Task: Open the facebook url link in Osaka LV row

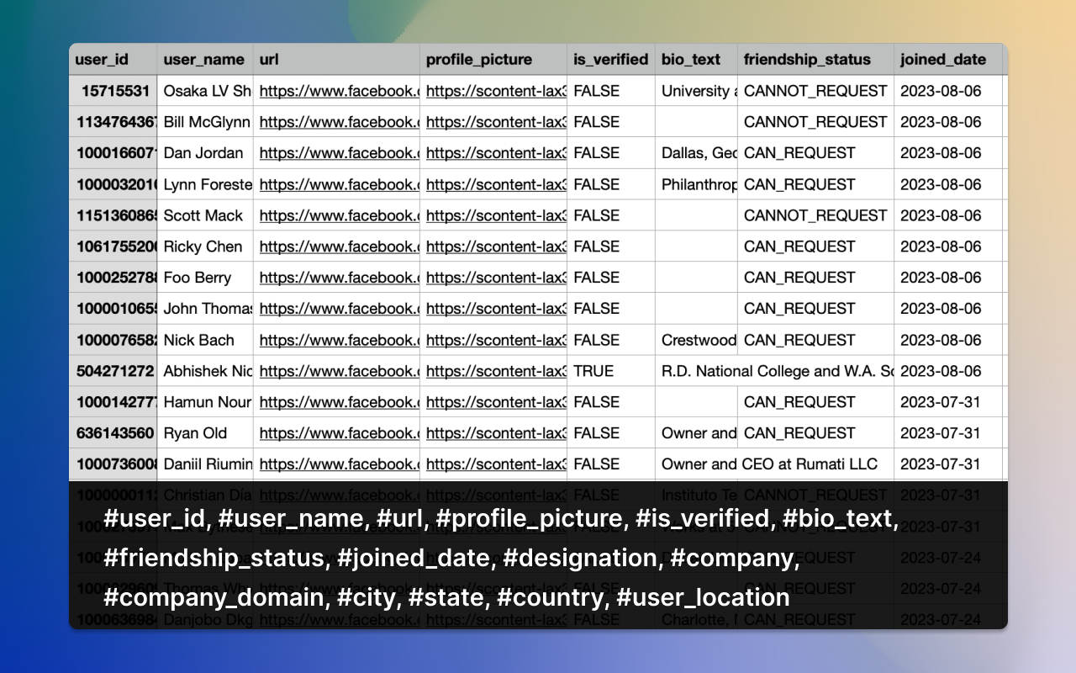Action: pyautogui.click(x=339, y=91)
